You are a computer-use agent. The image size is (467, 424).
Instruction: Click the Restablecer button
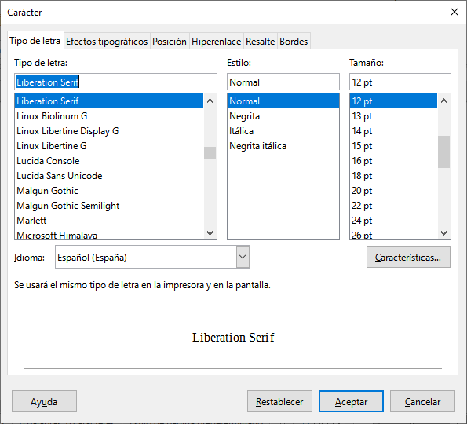[x=279, y=401]
